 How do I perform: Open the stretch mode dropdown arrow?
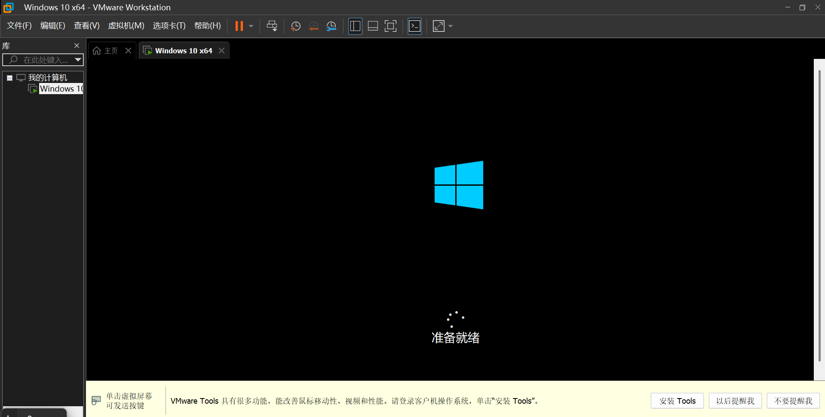[451, 26]
